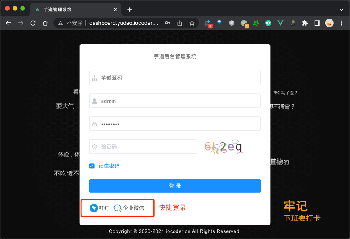Open the Chrome three-dot menu
Screen dimensions: 350x239
[x=342, y=23]
